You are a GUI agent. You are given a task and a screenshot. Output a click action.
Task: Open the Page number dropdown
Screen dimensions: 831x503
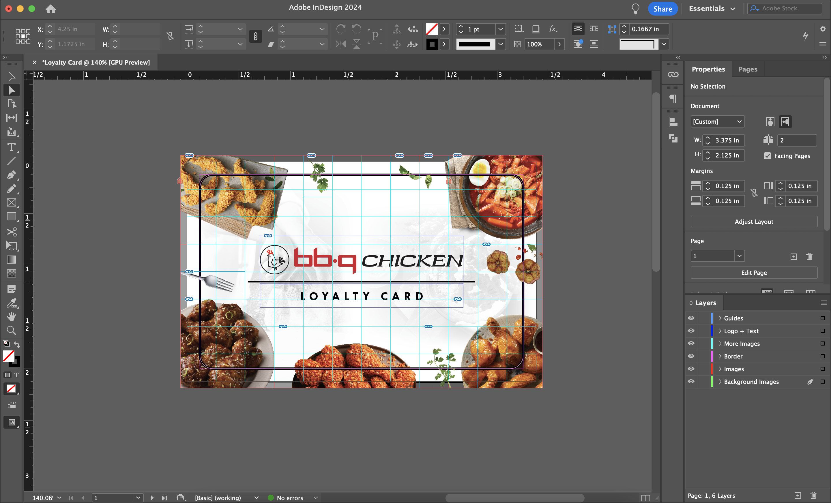click(739, 256)
